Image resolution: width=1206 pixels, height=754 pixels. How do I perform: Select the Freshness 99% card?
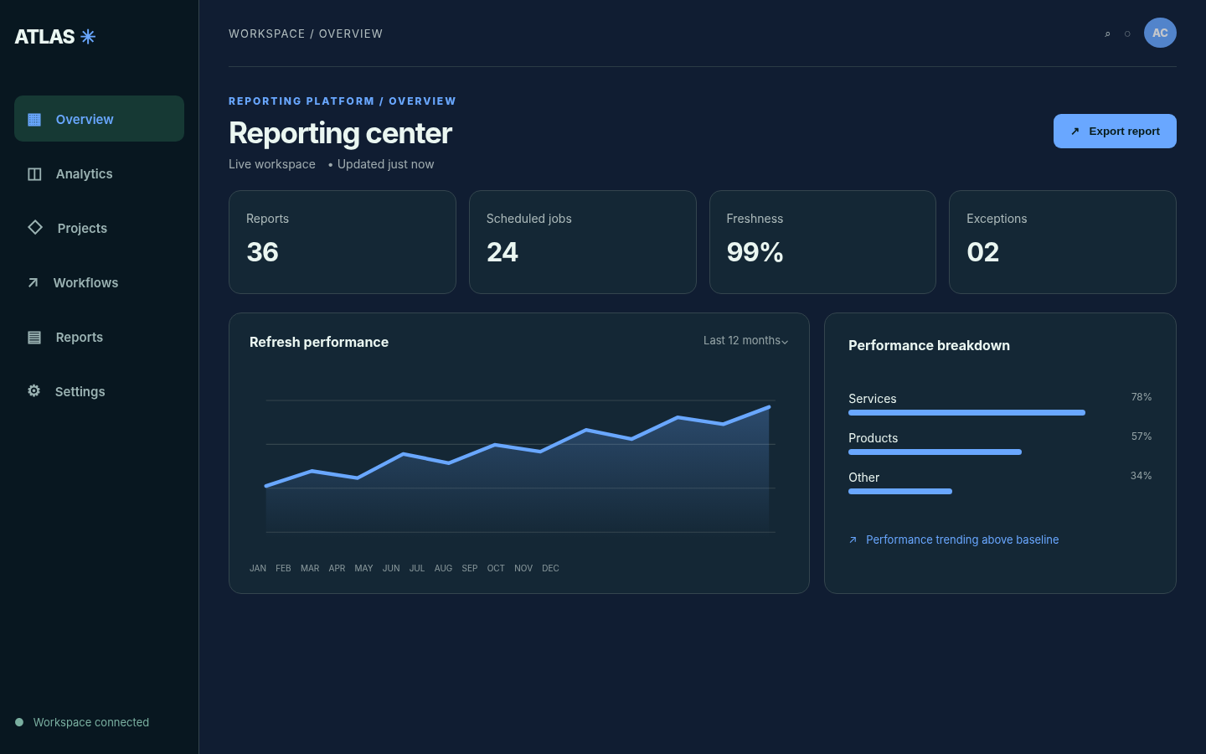coord(822,242)
